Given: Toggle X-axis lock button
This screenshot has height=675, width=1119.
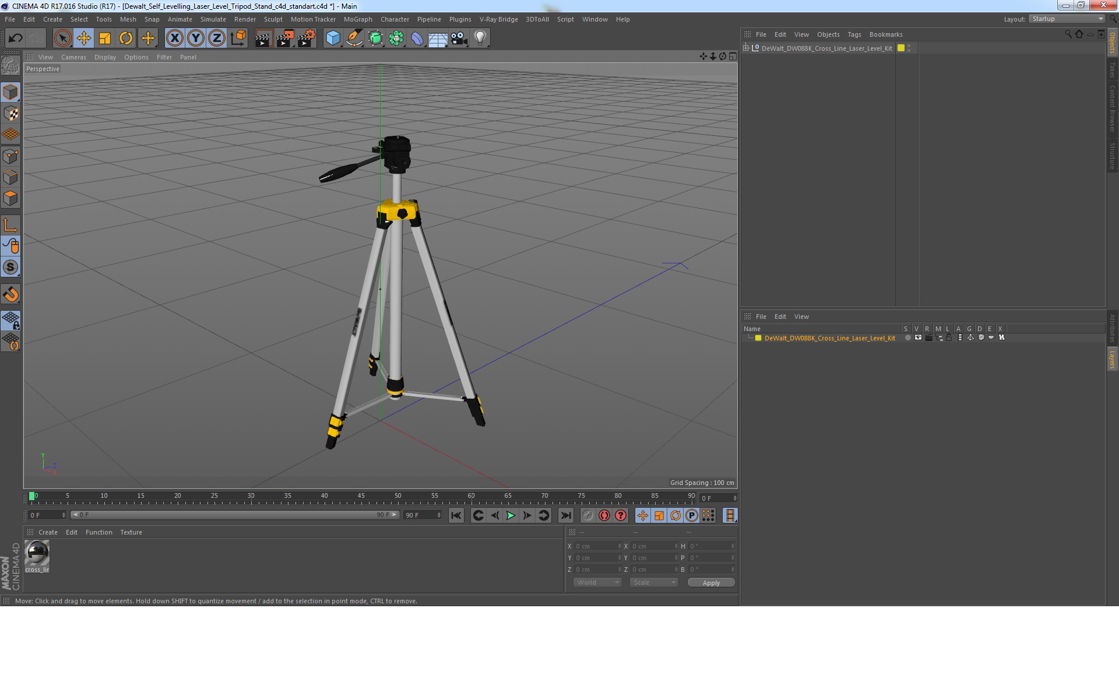Looking at the screenshot, I should point(174,38).
